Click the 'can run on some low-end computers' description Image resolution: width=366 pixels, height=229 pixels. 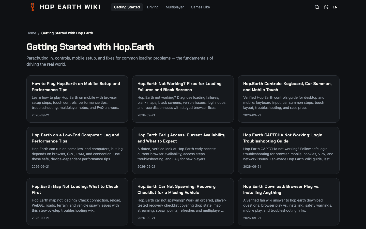[x=77, y=154]
